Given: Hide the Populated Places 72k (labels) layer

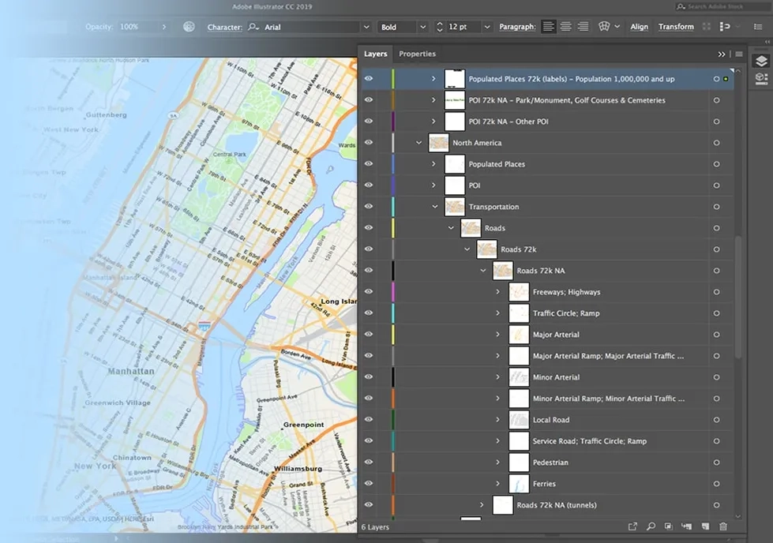Looking at the screenshot, I should click(369, 78).
